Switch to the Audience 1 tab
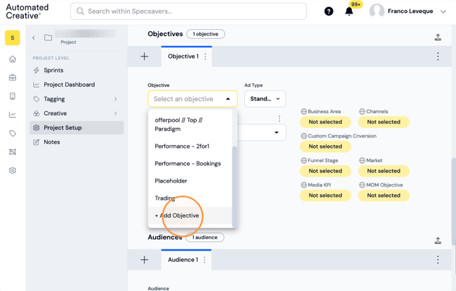 point(182,260)
